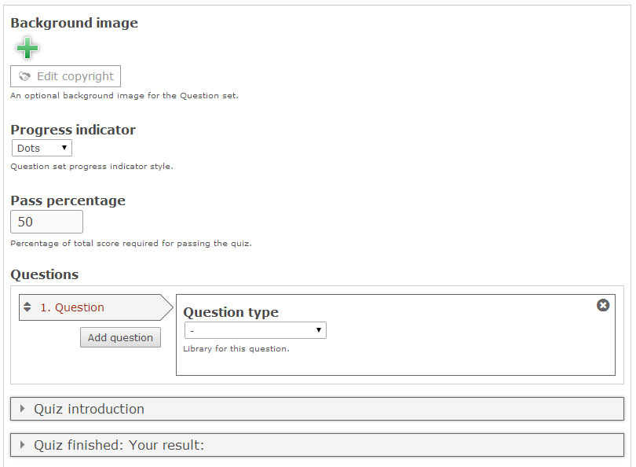
Task: Click the triangle icon beside Quiz introduction
Action: [x=23, y=409]
